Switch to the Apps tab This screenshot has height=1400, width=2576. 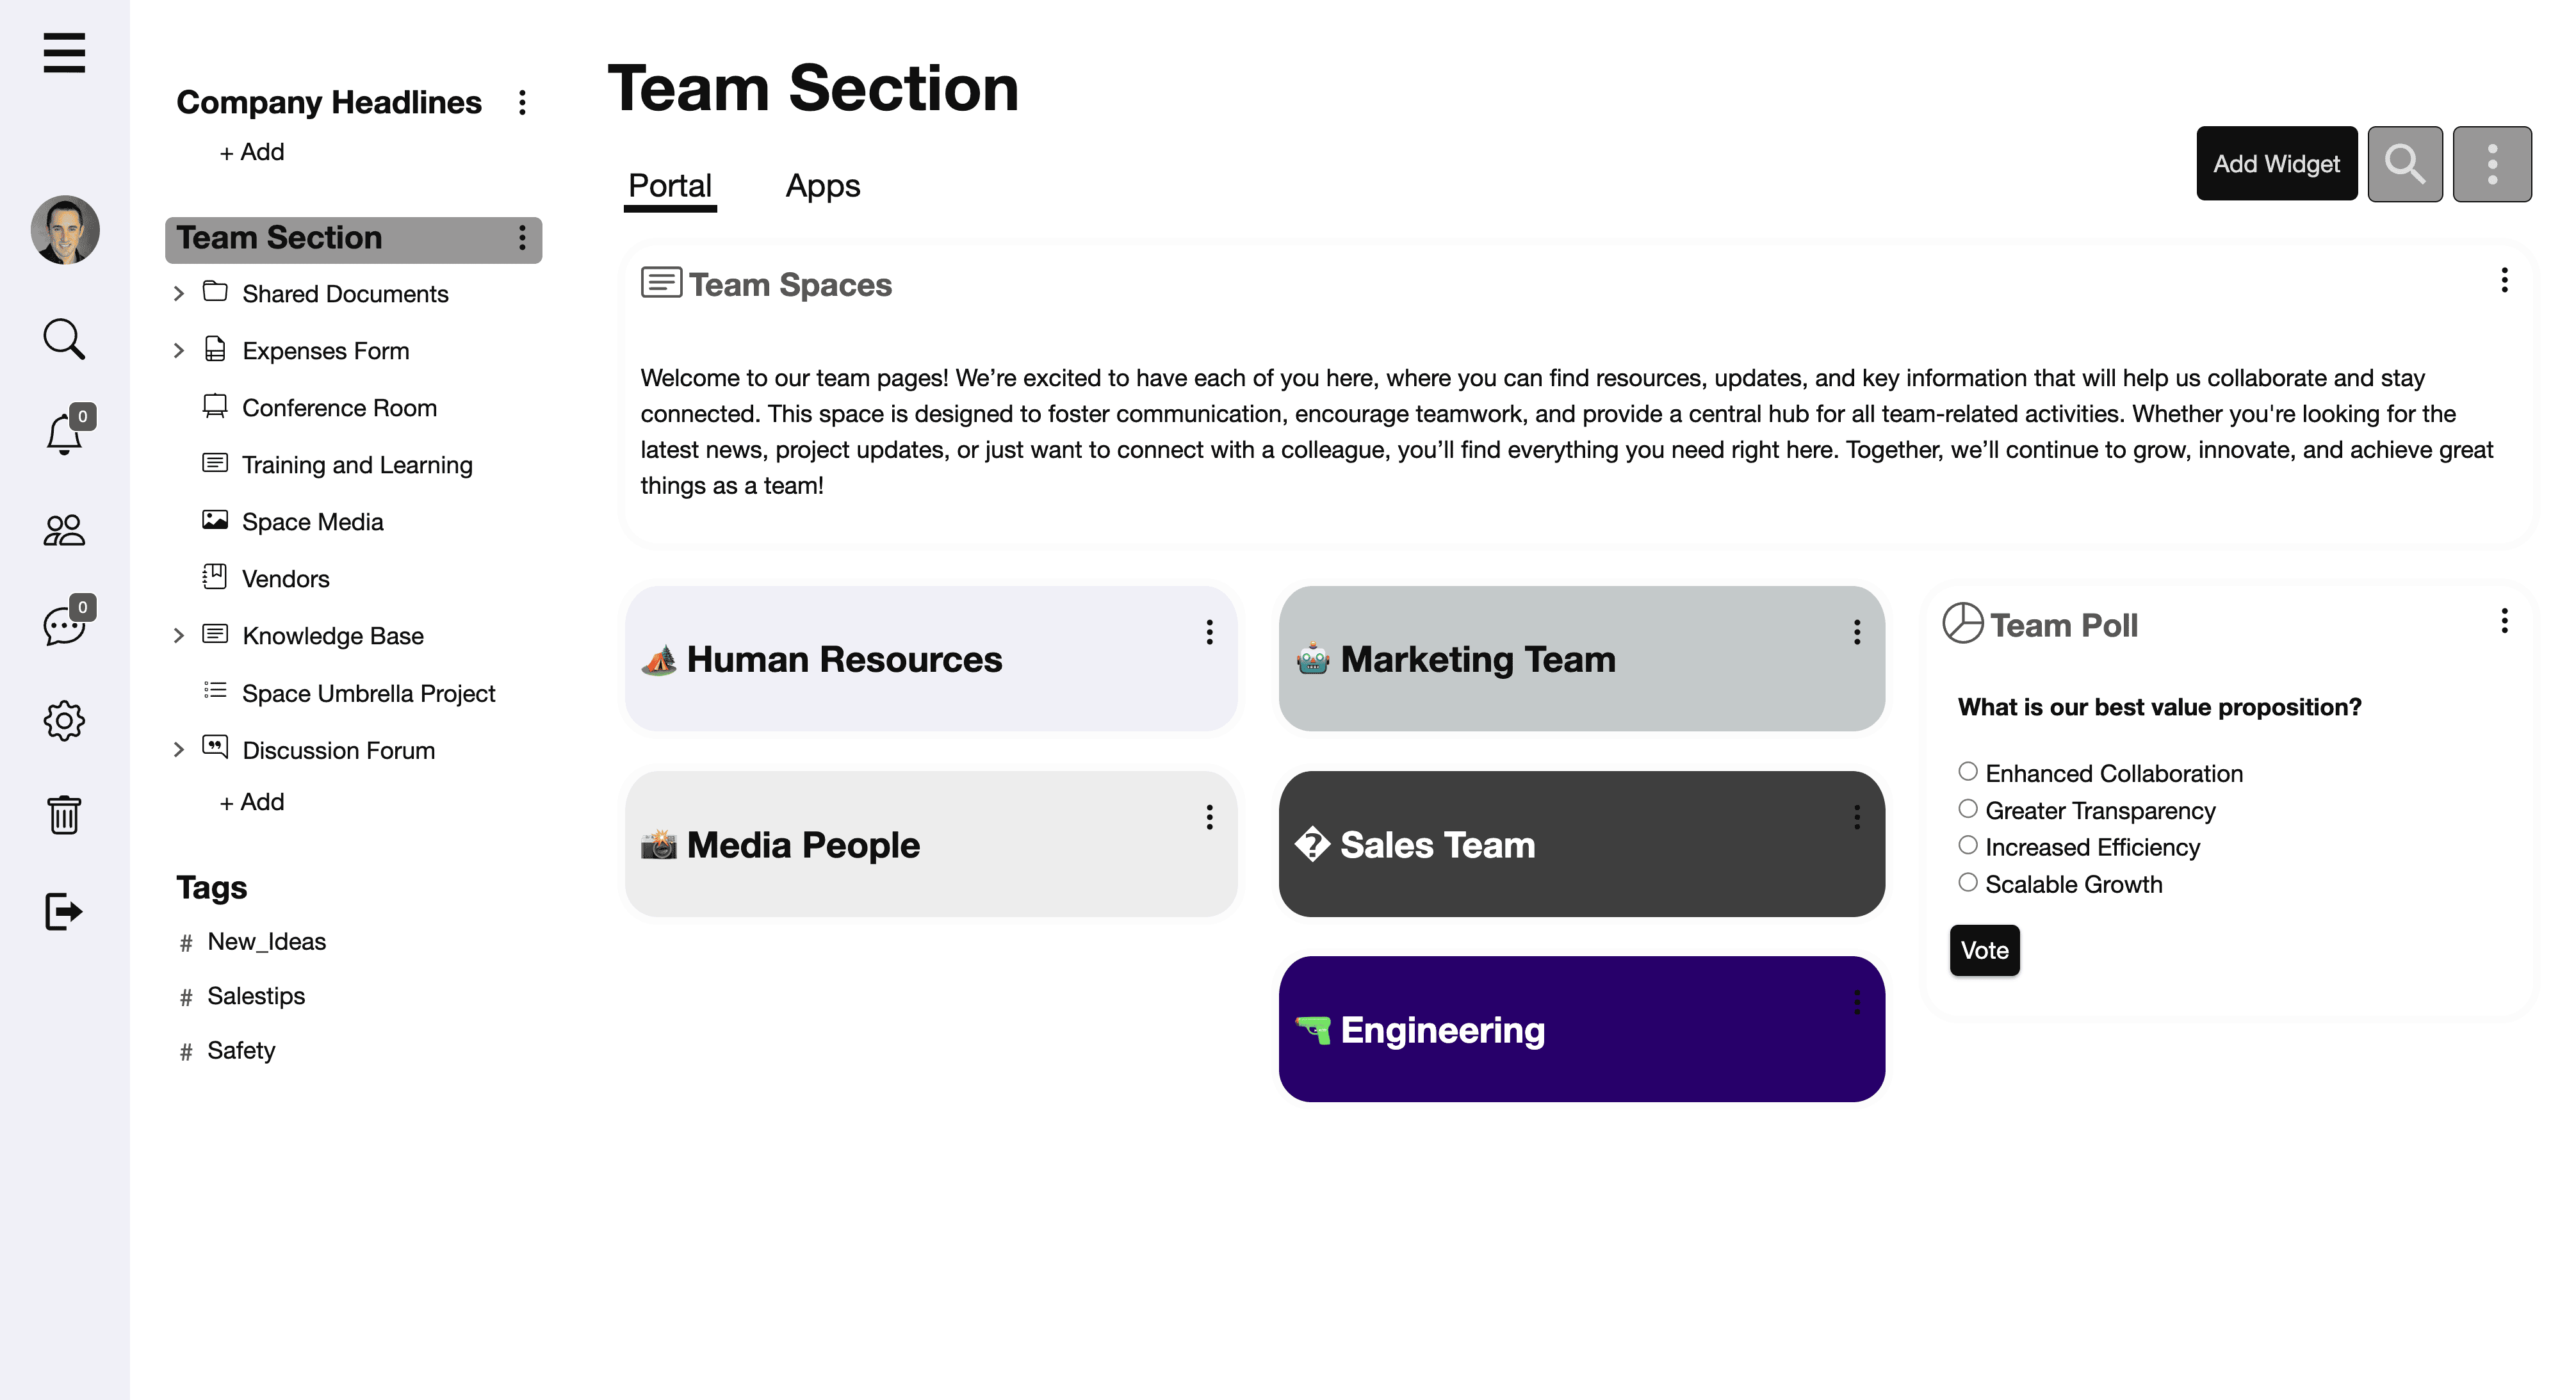(822, 186)
